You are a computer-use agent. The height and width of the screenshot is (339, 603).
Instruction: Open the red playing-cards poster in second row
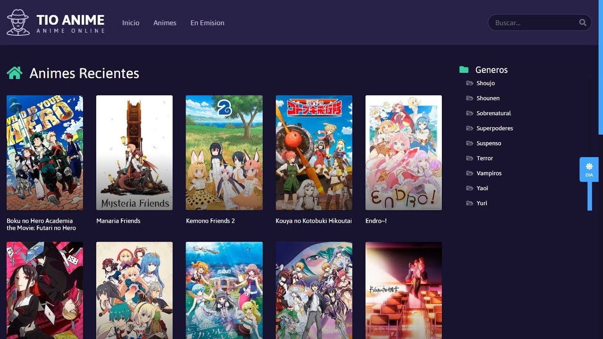(x=45, y=291)
